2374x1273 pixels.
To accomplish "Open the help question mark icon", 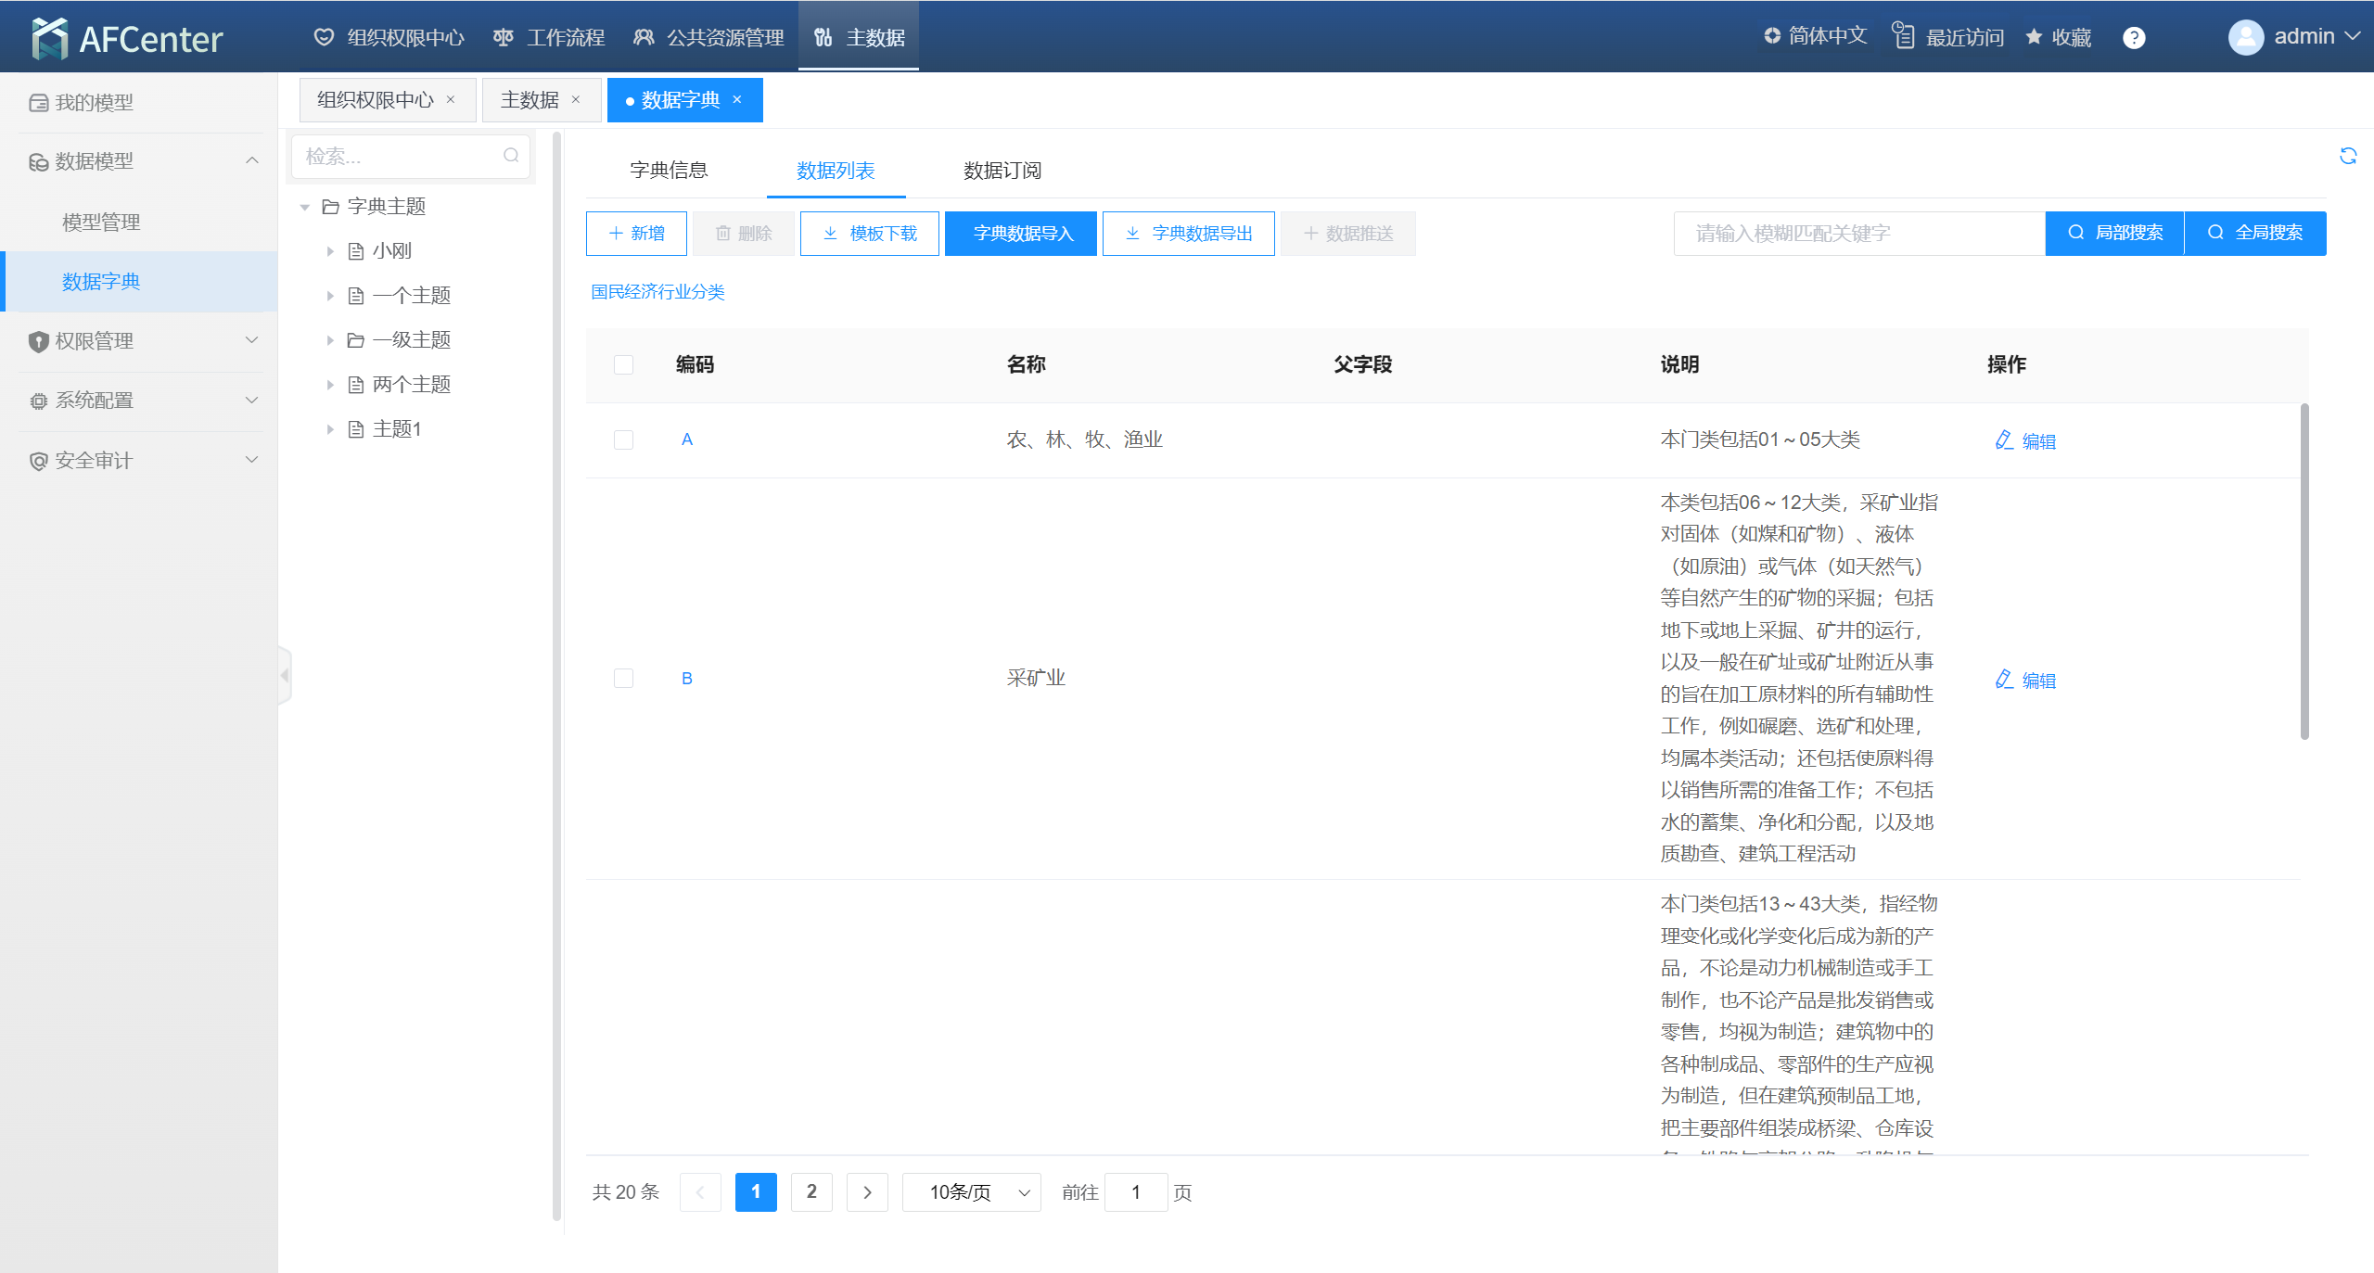I will pos(2134,38).
